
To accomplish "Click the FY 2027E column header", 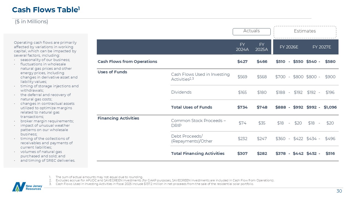I will point(322,47).
